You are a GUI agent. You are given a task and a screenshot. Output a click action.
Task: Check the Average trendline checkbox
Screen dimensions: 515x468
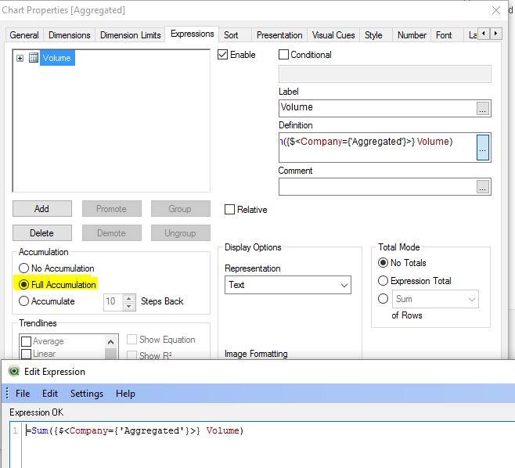(27, 341)
